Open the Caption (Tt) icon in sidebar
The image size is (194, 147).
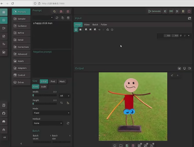pyautogui.click(x=4, y=44)
